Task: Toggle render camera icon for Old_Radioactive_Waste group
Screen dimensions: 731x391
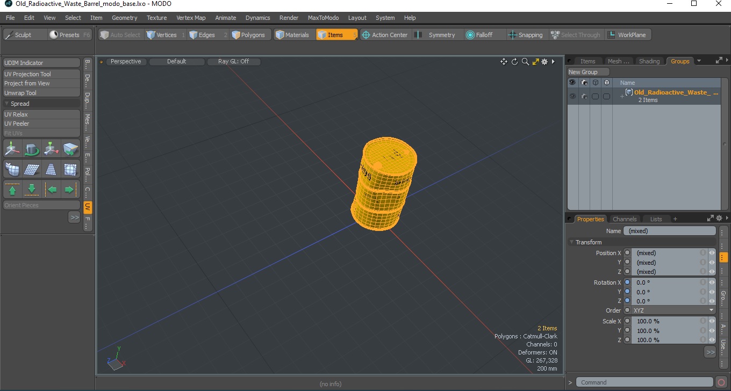Action: click(584, 96)
